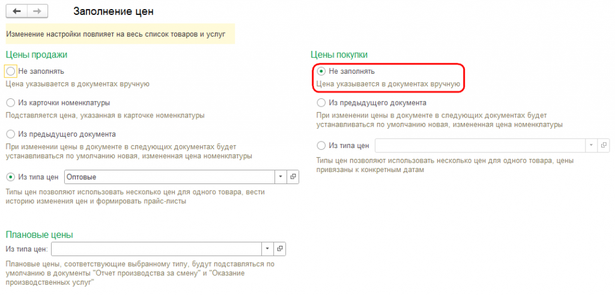Click the Цены покупки section heading
The height and width of the screenshot is (295, 615).
pos(339,55)
